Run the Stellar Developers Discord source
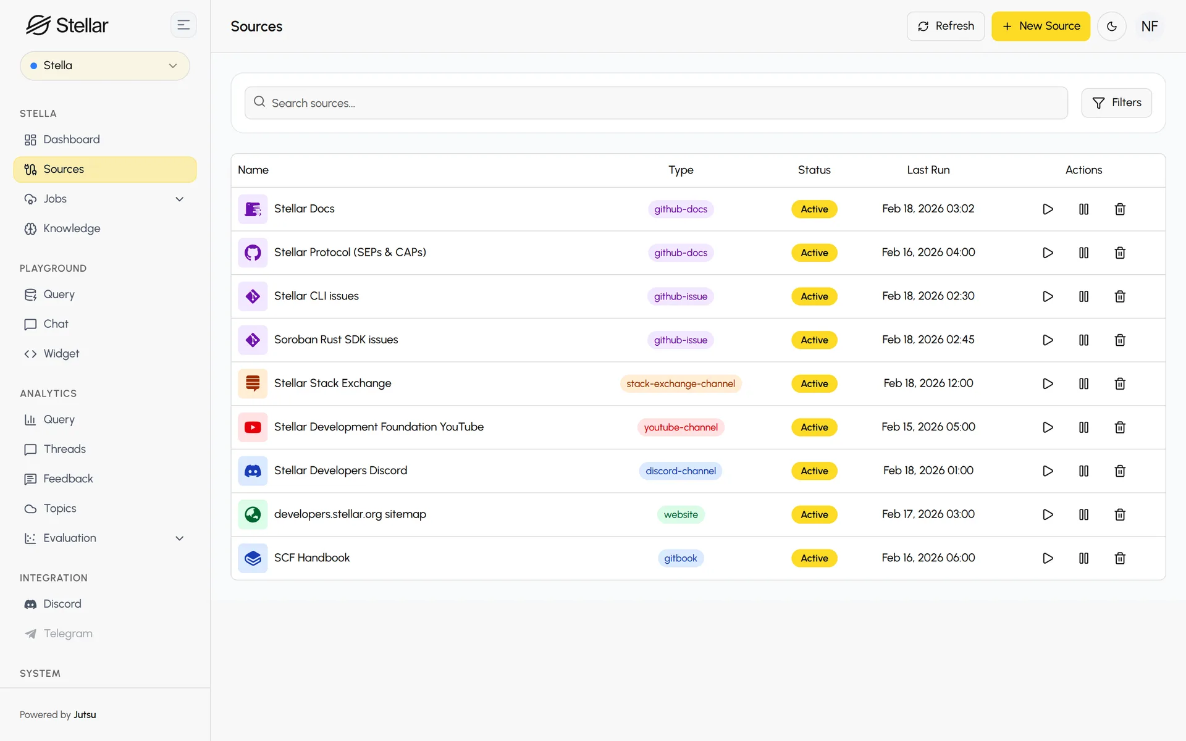Screen dimensions: 1186x741 [x=1048, y=471]
